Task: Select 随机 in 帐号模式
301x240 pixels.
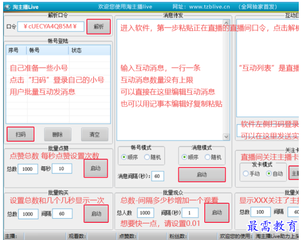Action: pos(153,157)
